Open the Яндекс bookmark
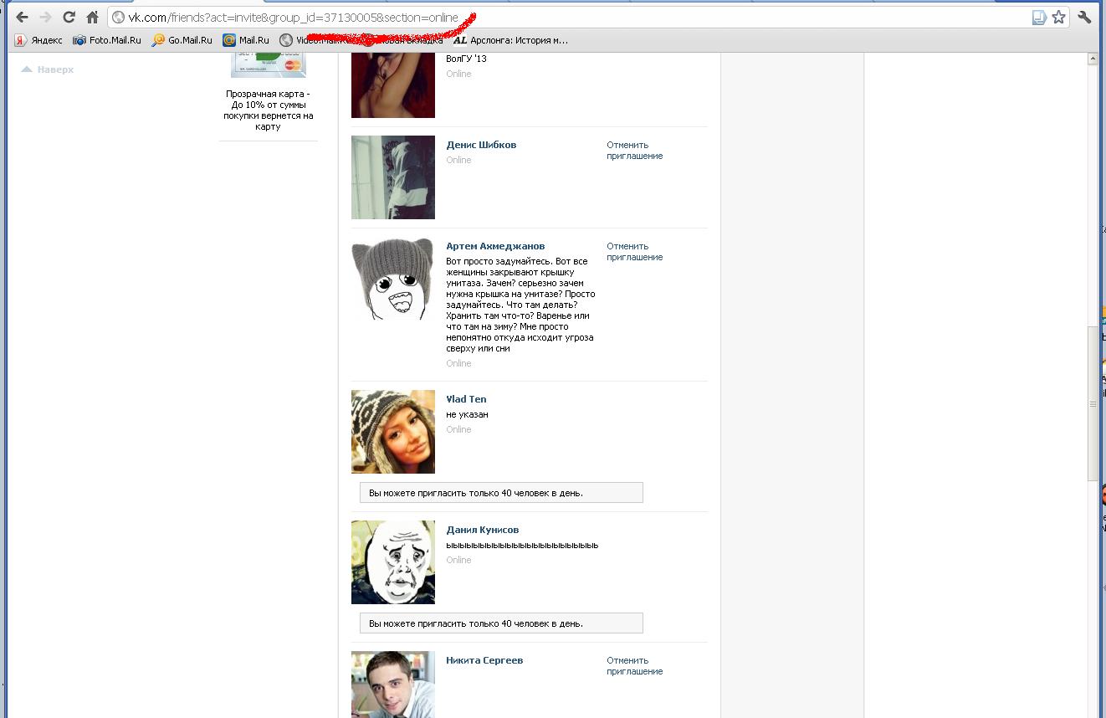Image resolution: width=1106 pixels, height=718 pixels. 38,40
